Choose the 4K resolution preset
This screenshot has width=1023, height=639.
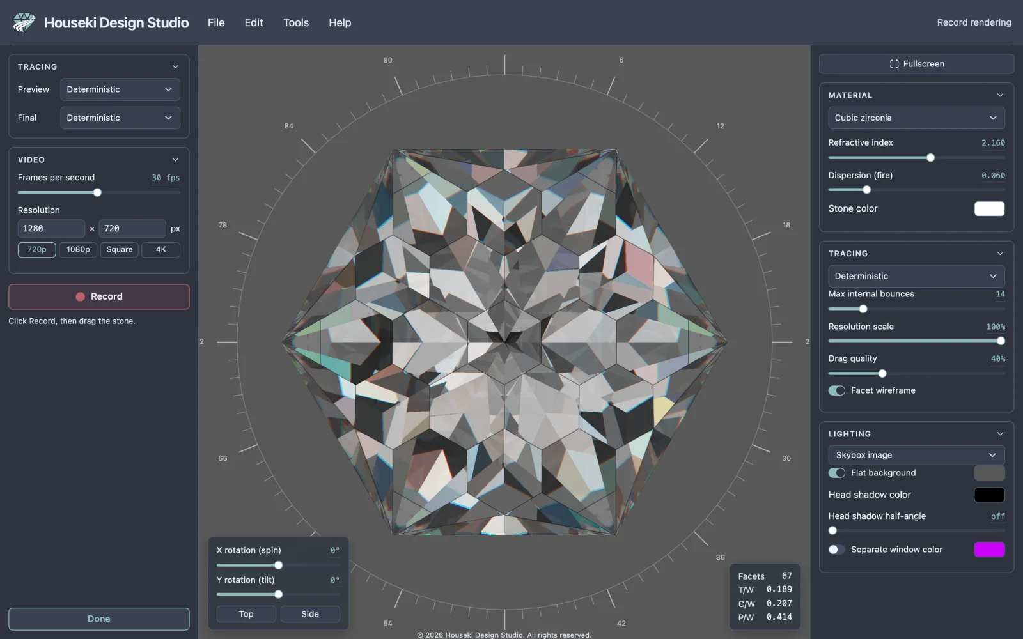click(160, 250)
